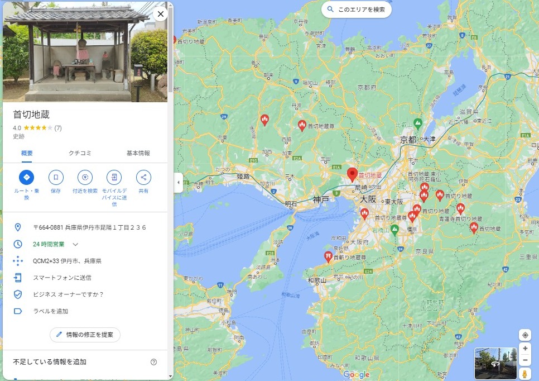Click このエリアを検索 button
The width and height of the screenshot is (539, 381).
[x=357, y=9]
